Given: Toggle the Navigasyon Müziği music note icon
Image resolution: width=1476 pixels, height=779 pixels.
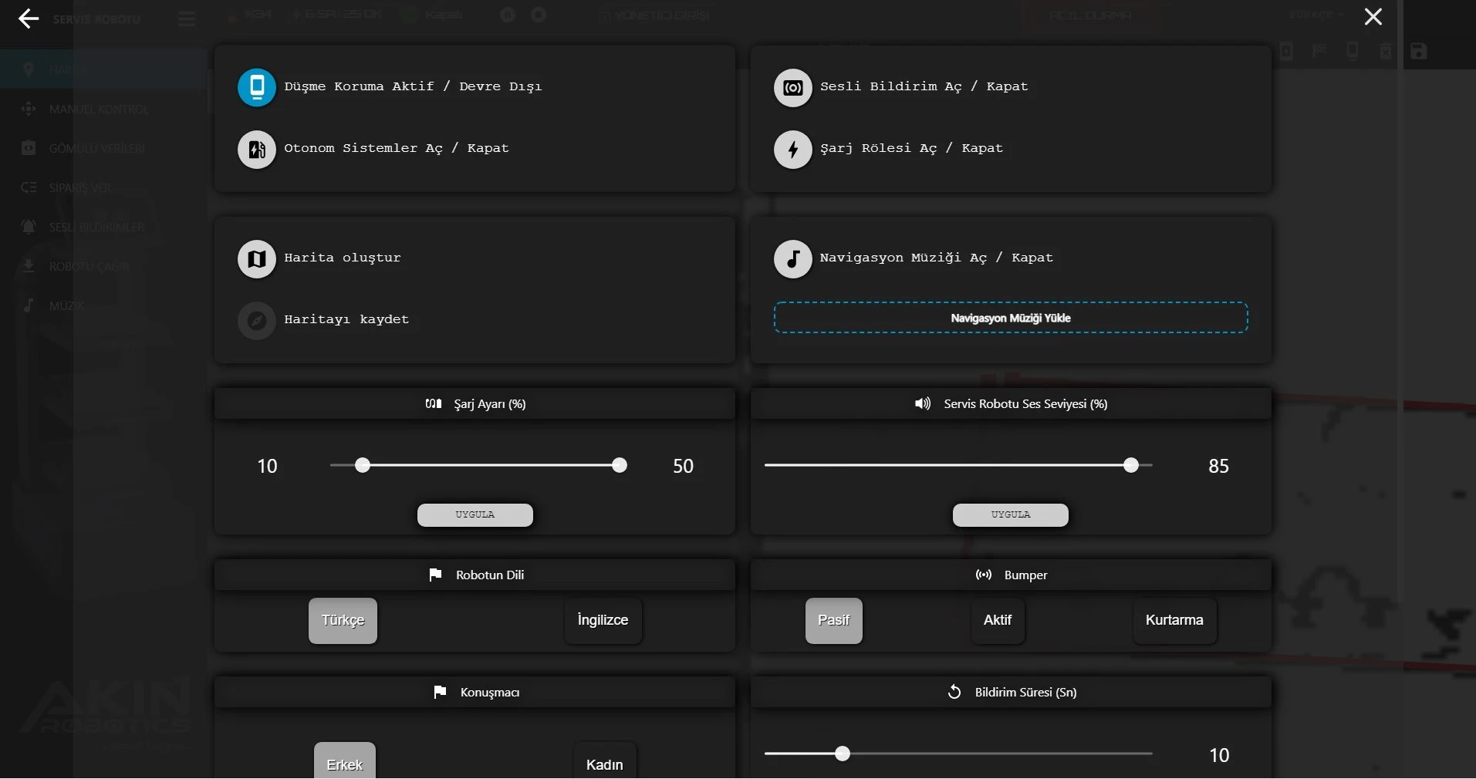Looking at the screenshot, I should point(792,258).
